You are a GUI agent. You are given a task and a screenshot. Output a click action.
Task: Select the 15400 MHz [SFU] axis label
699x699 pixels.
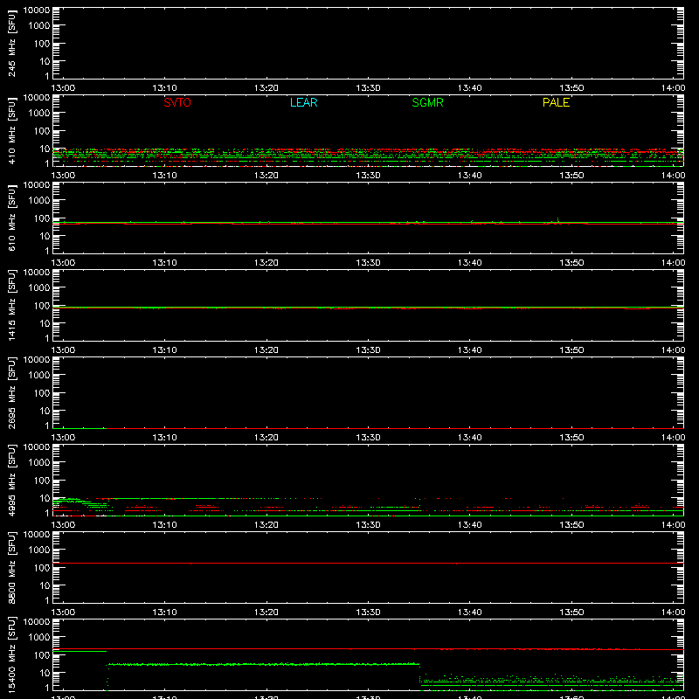coord(12,655)
